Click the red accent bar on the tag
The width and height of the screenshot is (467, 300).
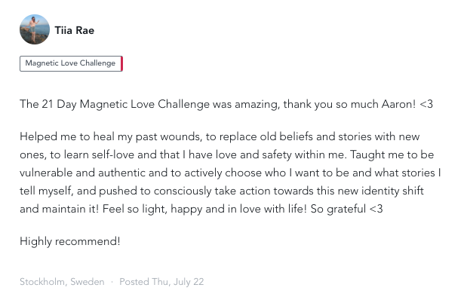(121, 63)
